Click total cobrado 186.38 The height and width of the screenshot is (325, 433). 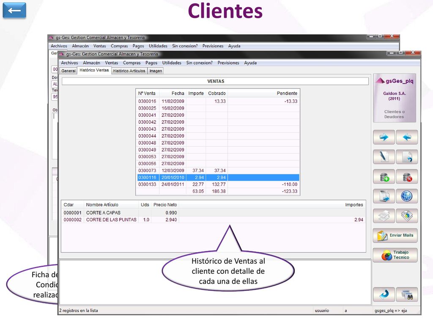(219, 191)
